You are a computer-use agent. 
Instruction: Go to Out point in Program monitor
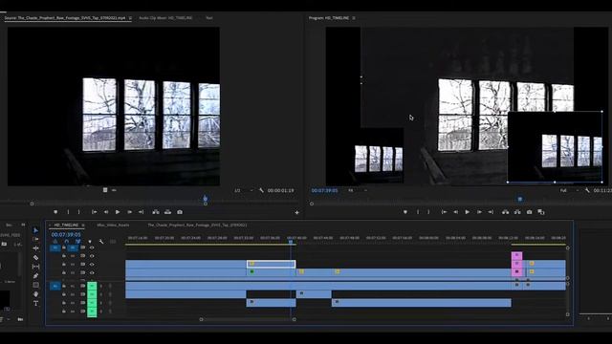point(491,212)
